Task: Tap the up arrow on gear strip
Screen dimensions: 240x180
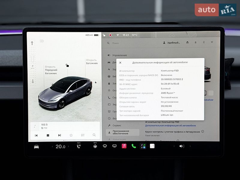Action: (32, 43)
